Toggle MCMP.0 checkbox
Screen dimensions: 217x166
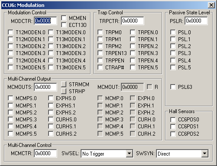click(100, 98)
